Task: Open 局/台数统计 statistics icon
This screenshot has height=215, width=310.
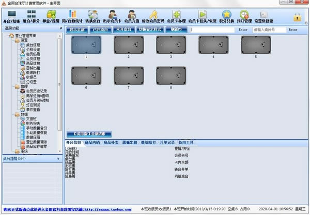Action: (x=72, y=16)
